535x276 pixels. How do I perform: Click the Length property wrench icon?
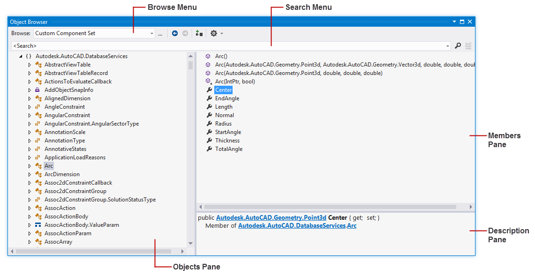209,107
